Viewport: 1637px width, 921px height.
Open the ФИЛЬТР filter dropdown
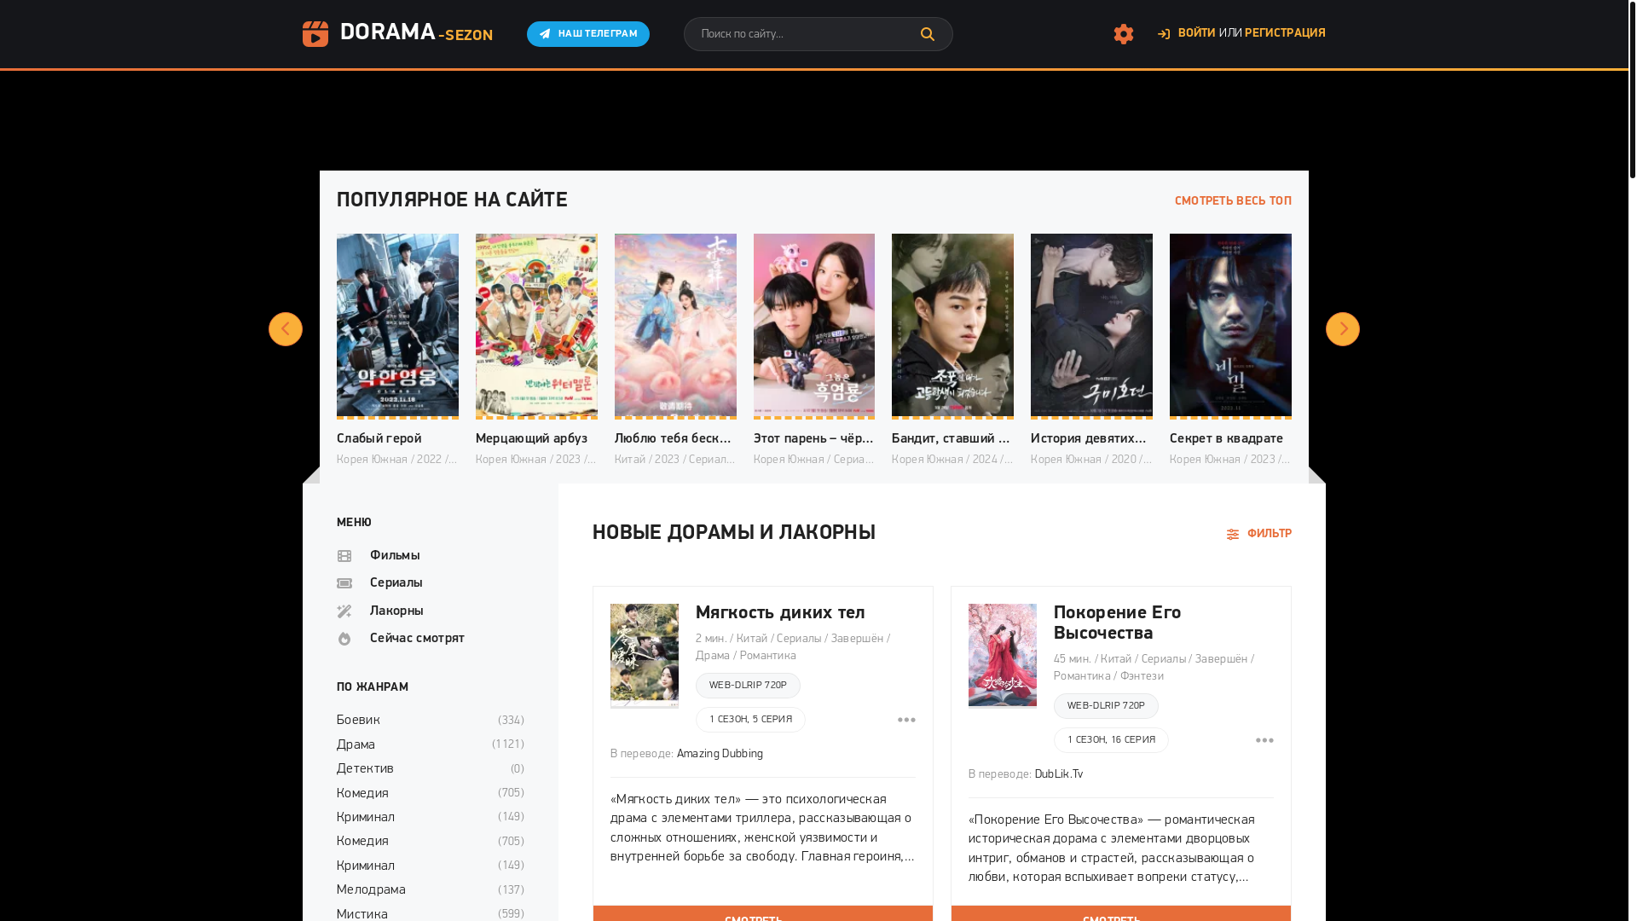[1258, 534]
